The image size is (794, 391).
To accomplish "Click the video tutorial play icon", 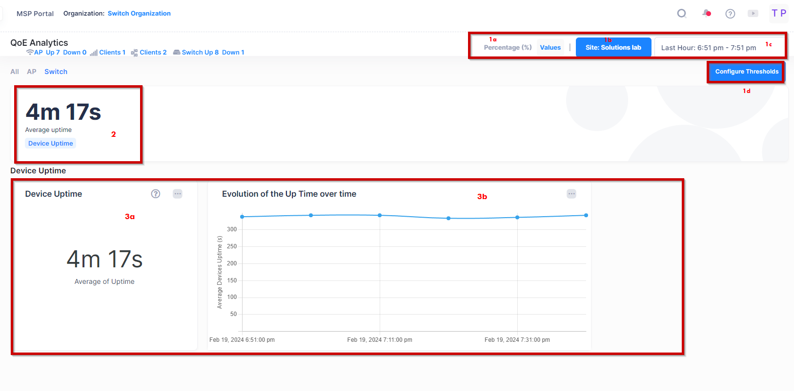I will pos(753,14).
